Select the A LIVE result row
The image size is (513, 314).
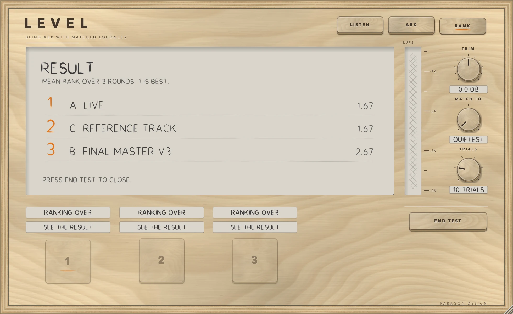pyautogui.click(x=210, y=105)
